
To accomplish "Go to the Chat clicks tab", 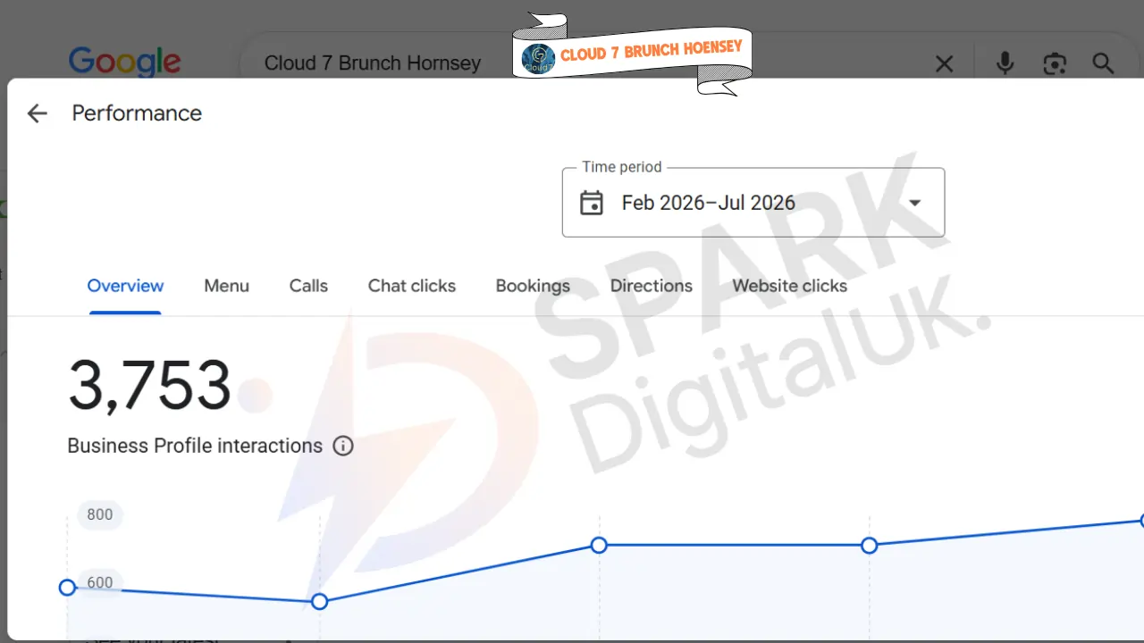I will pyautogui.click(x=412, y=286).
